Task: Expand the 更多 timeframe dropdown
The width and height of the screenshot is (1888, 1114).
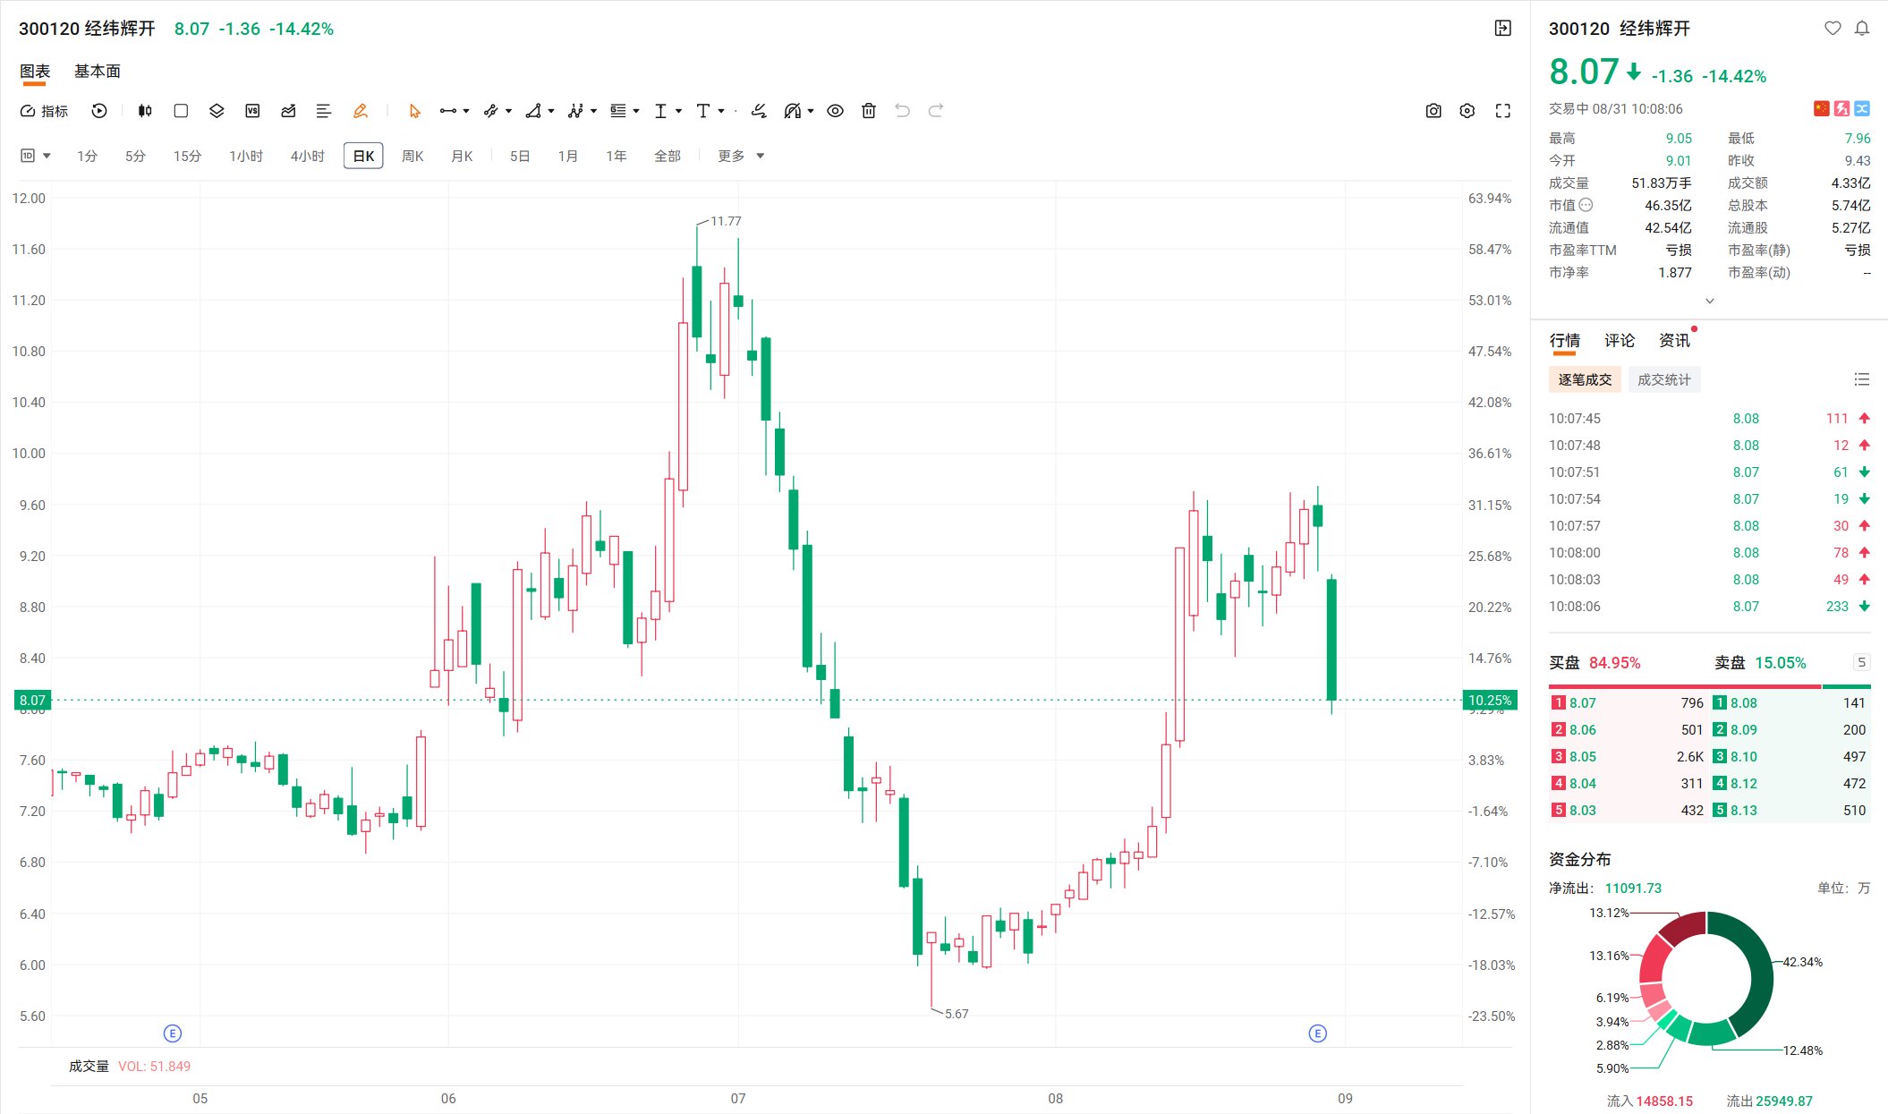Action: [741, 156]
